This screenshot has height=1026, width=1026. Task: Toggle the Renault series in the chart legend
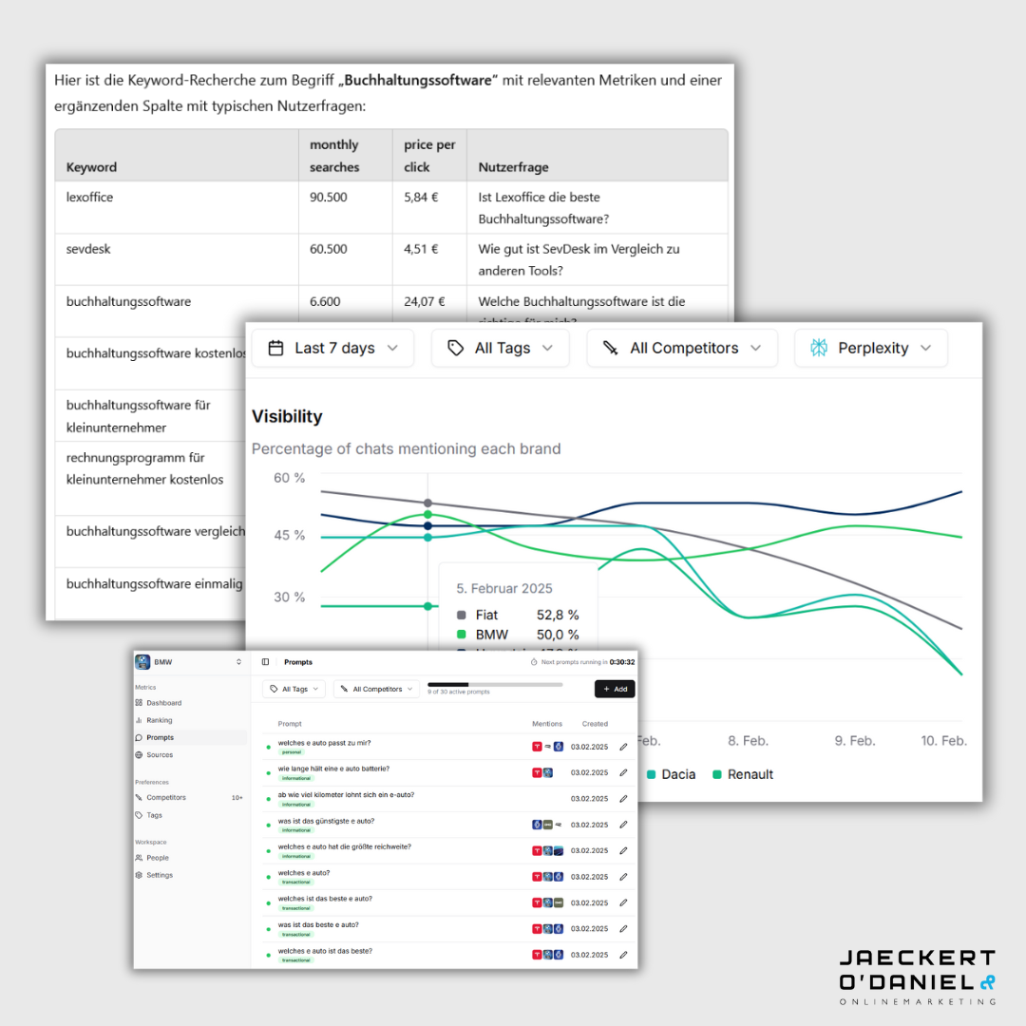pos(743,775)
